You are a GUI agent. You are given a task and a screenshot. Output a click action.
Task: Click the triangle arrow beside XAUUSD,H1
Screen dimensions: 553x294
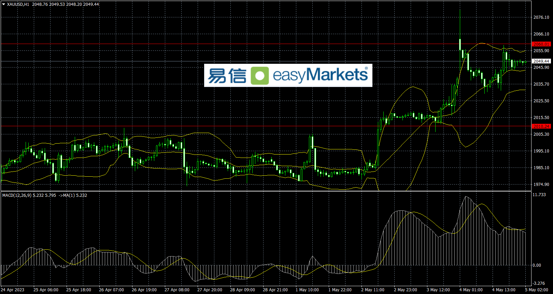[4, 4]
